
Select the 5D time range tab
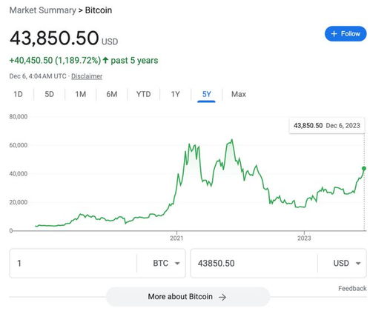pos(49,94)
